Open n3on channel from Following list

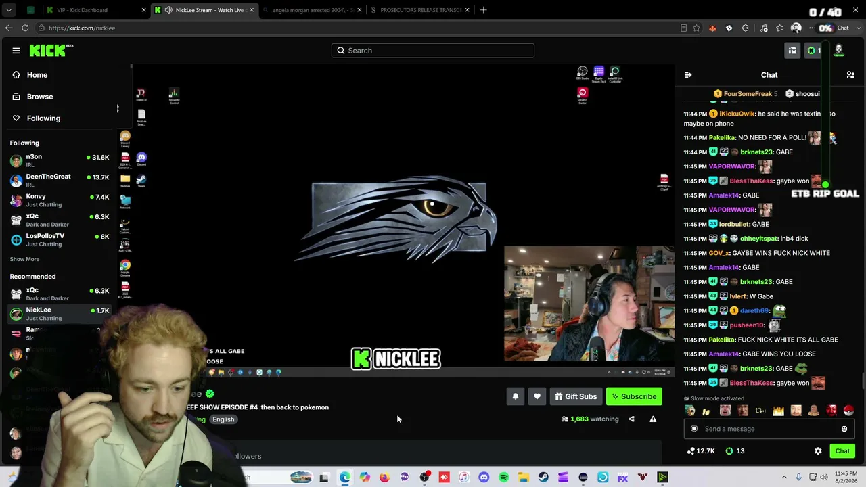pyautogui.click(x=60, y=161)
